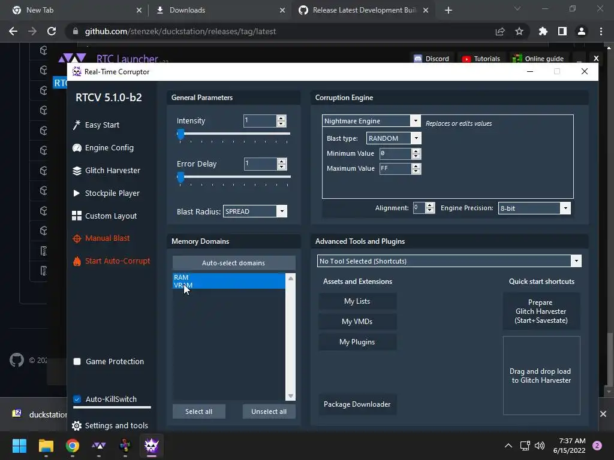Screen dimensions: 614x460
Task: Click the Start Auto-Corrupt flame icon
Action: tap(77, 261)
